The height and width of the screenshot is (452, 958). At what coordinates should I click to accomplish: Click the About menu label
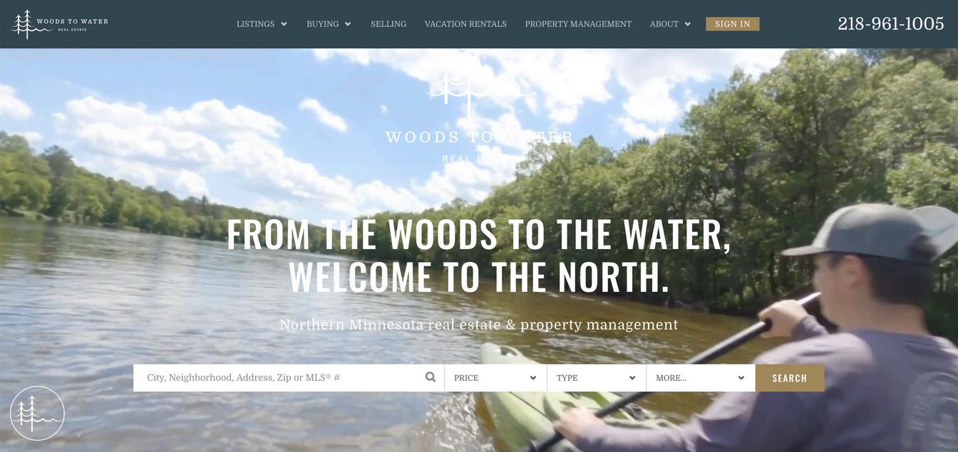pyautogui.click(x=664, y=24)
